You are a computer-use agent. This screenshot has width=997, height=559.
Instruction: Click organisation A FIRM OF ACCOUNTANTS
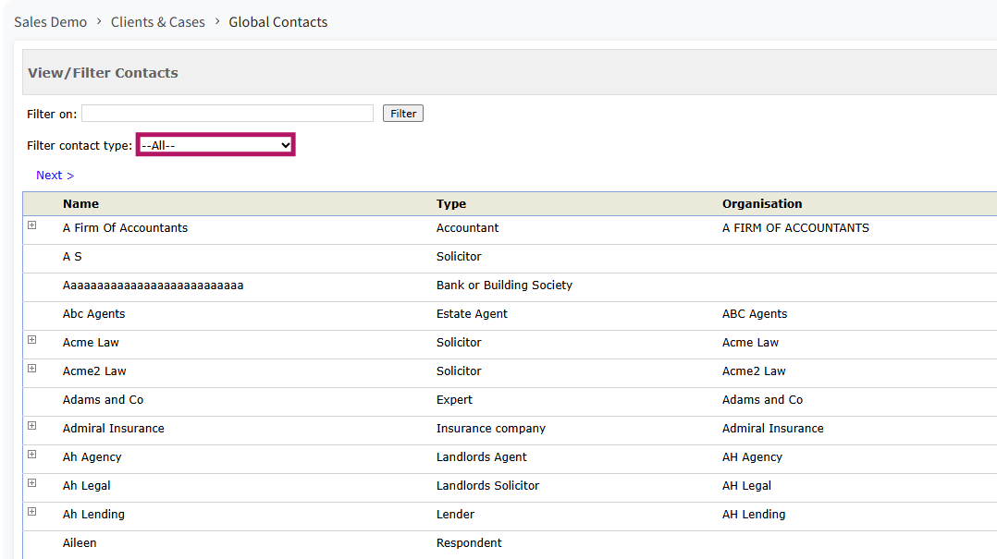(795, 227)
